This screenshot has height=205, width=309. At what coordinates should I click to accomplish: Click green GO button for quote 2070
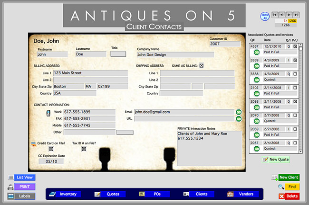pos(257,121)
